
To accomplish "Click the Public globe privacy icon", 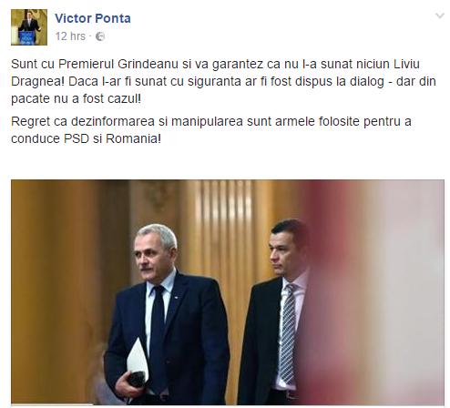I will [x=100, y=36].
